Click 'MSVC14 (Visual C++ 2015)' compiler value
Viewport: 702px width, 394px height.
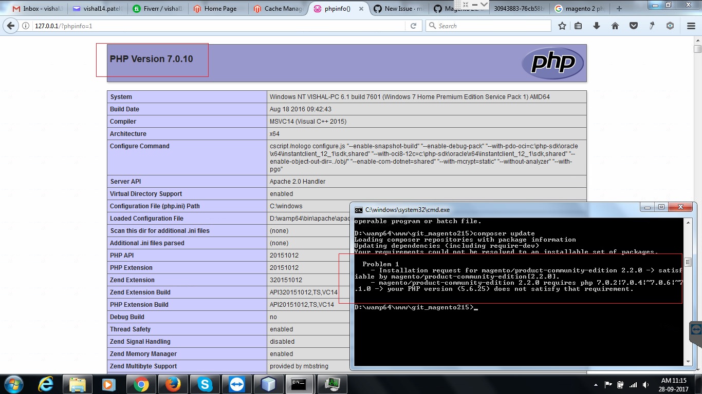pos(308,122)
